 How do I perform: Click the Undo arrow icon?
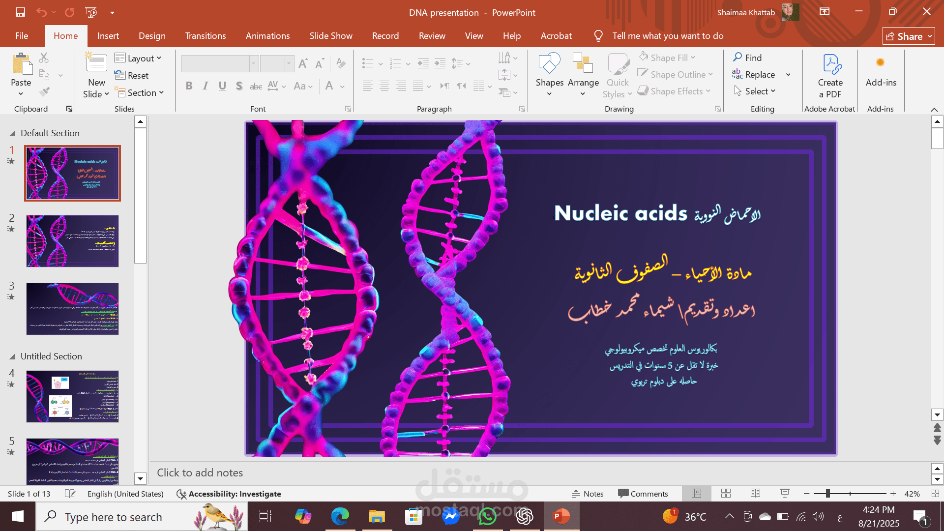[x=41, y=12]
